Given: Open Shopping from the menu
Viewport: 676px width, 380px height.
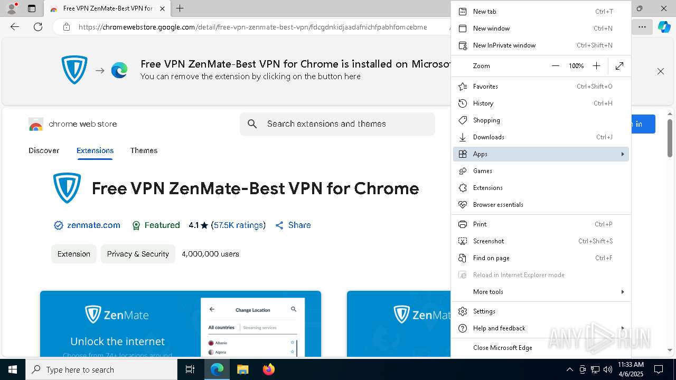Looking at the screenshot, I should 541,120.
